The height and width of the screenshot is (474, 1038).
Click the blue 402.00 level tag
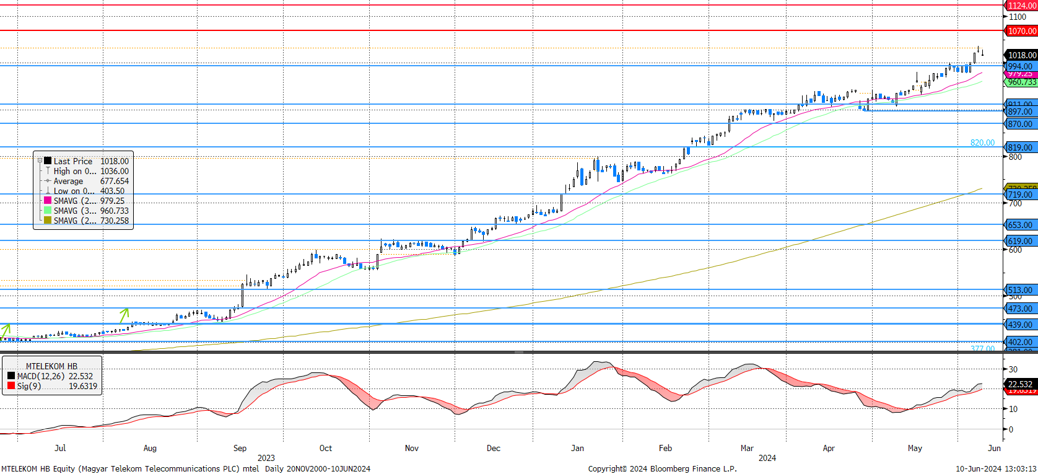[x=1019, y=342]
